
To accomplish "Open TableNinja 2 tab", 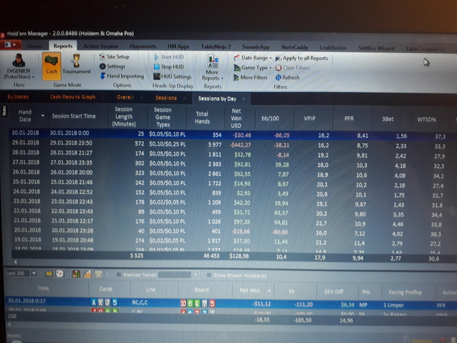I will coord(216,46).
